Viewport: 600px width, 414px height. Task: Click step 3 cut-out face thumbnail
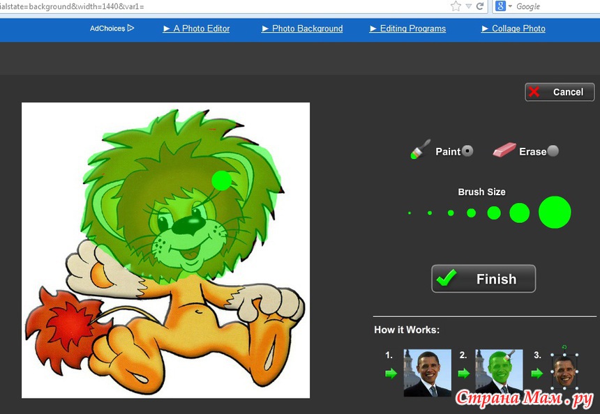[x=564, y=371]
